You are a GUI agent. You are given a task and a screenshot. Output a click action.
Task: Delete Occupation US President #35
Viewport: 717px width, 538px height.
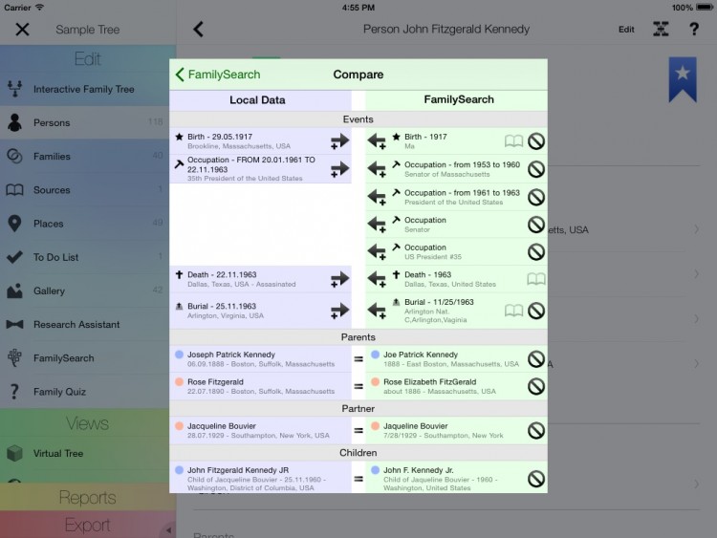(536, 251)
